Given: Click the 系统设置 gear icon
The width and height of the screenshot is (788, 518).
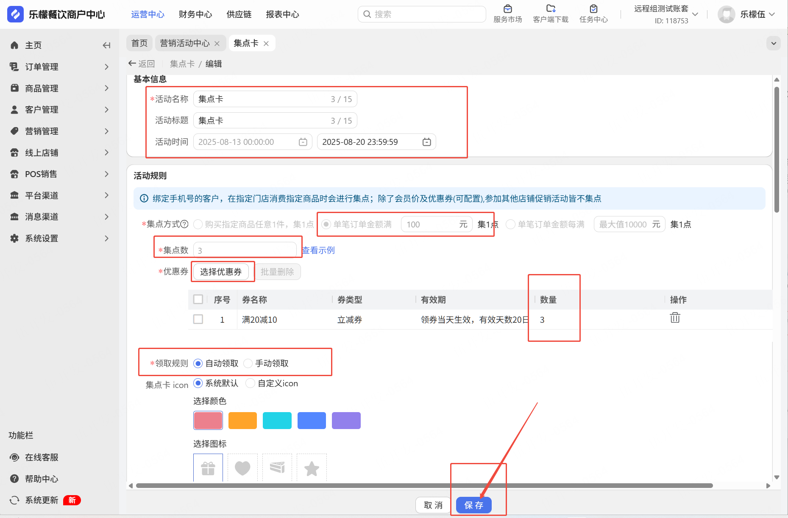Looking at the screenshot, I should [14, 238].
